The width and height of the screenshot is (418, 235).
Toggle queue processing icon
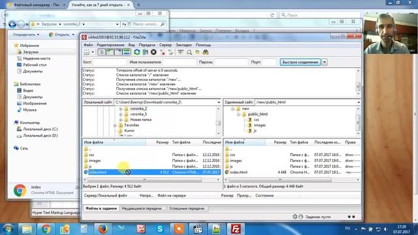tap(145, 52)
